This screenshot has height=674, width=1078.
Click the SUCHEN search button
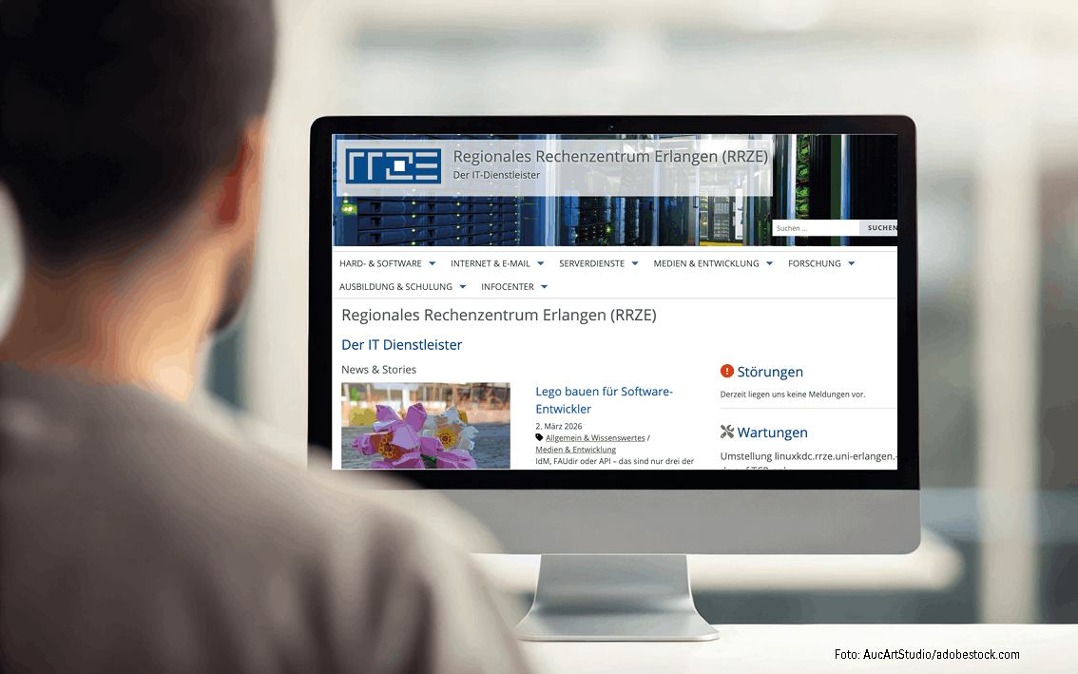click(x=878, y=227)
